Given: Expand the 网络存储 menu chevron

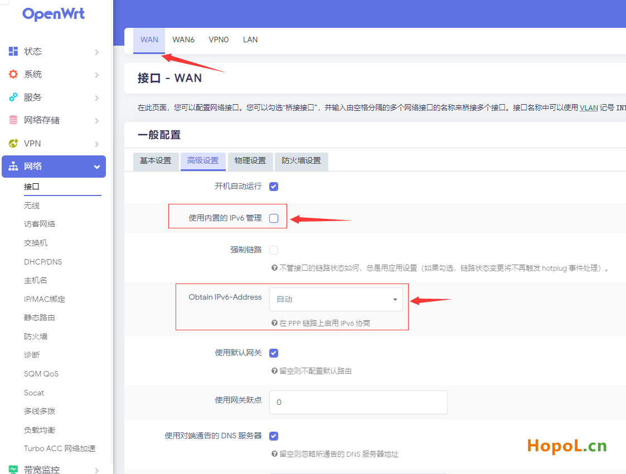Looking at the screenshot, I should [x=96, y=120].
